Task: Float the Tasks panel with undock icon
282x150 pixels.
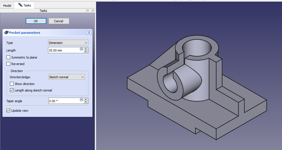Action: (x=93, y=11)
